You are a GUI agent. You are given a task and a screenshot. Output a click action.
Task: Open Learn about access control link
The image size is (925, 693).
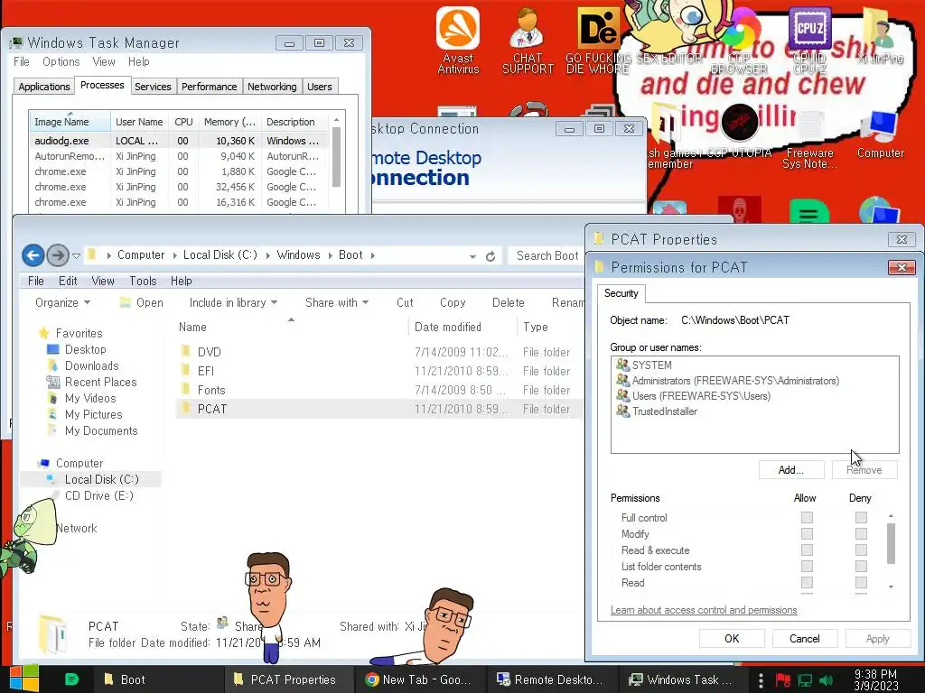tap(704, 610)
